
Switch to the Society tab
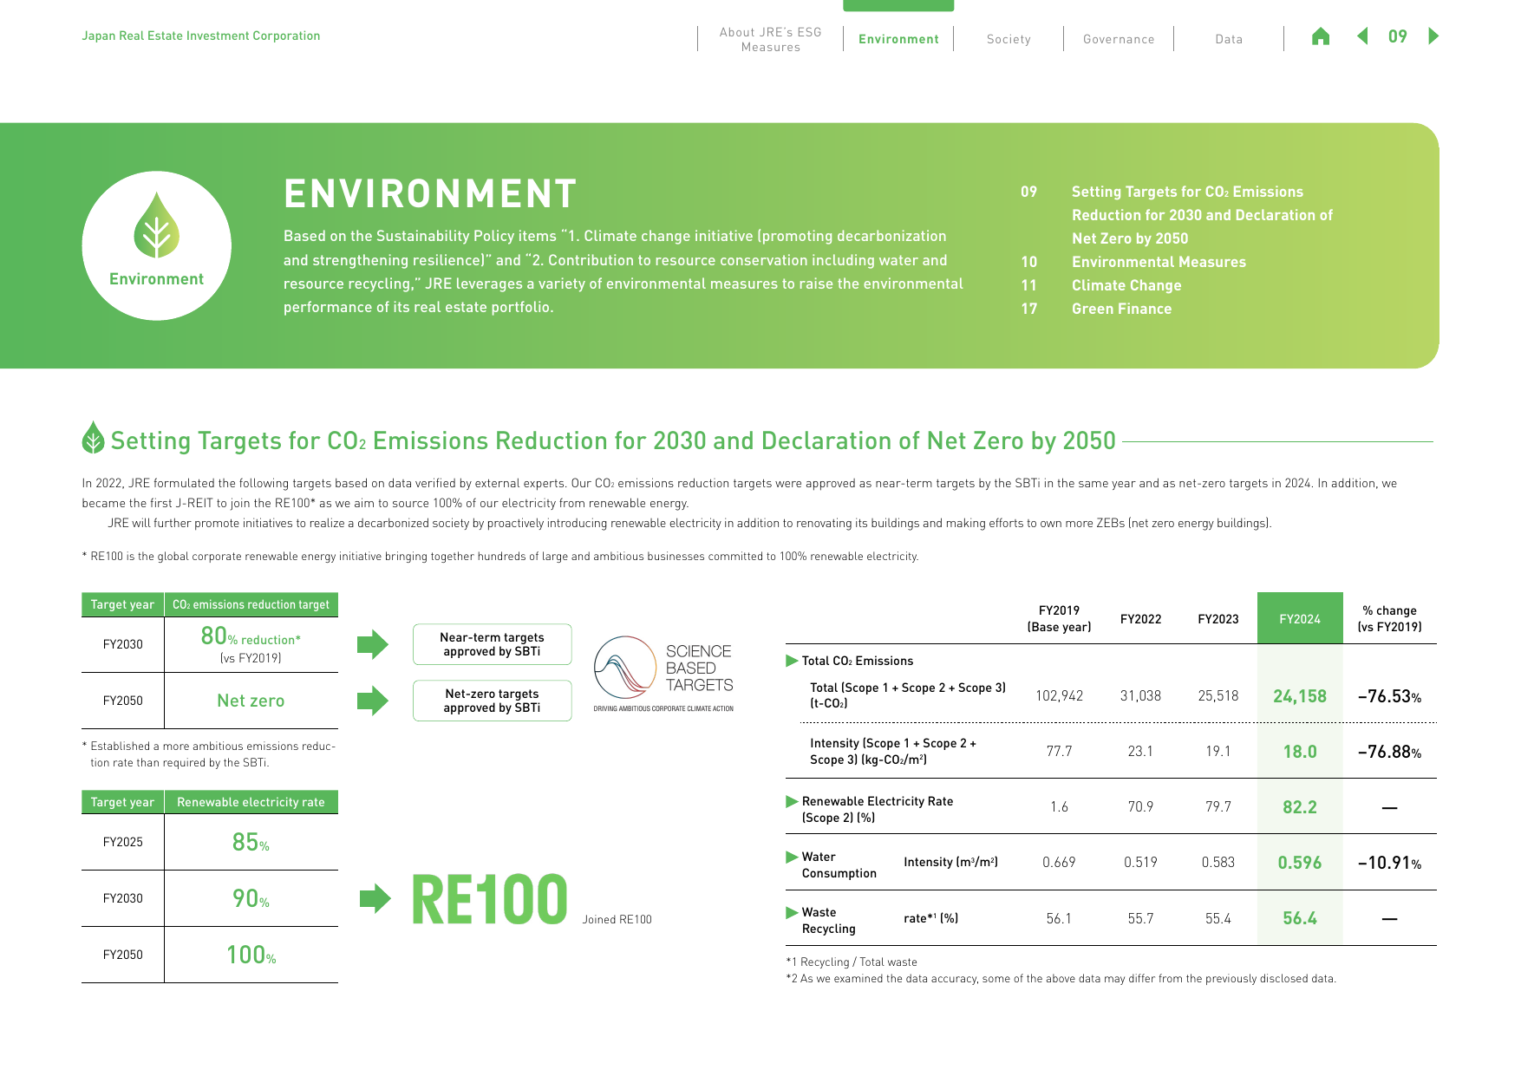click(x=1009, y=39)
